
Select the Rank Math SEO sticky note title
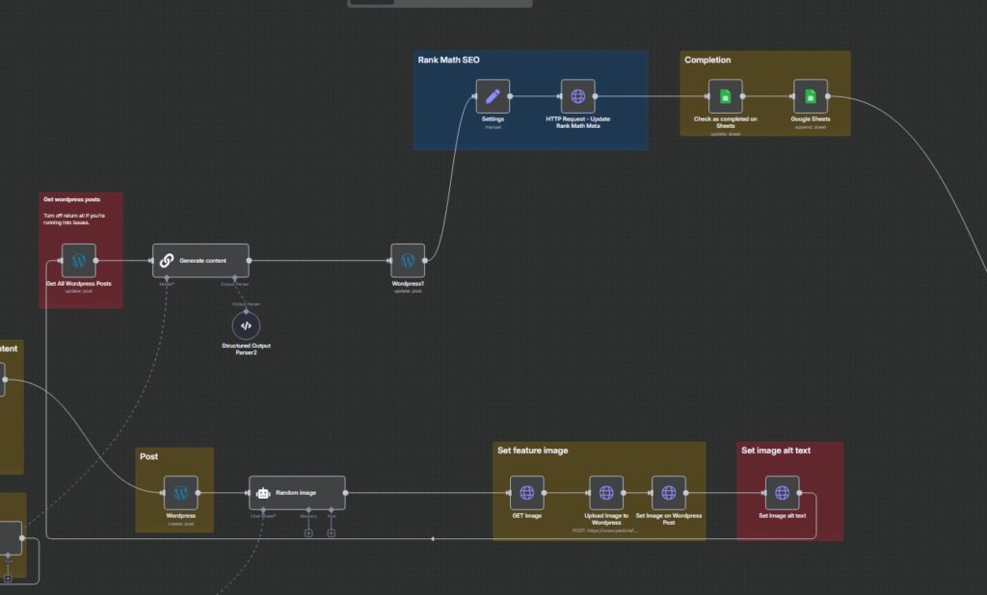pyautogui.click(x=449, y=60)
